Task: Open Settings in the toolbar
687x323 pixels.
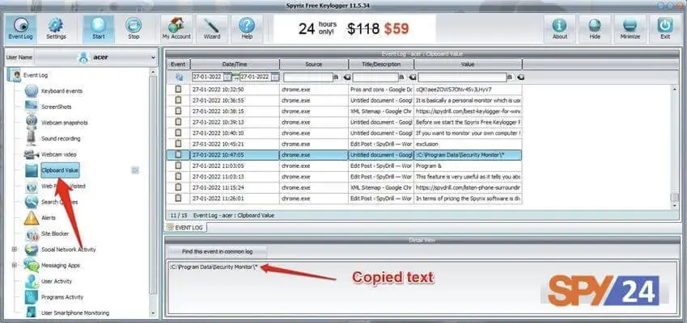Action: pos(56,29)
